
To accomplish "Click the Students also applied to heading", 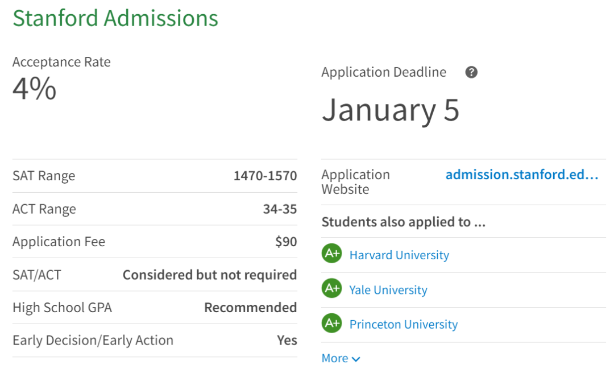I will click(403, 222).
